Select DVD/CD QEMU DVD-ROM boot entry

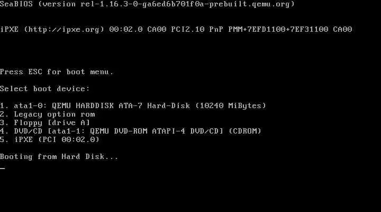(x=131, y=131)
